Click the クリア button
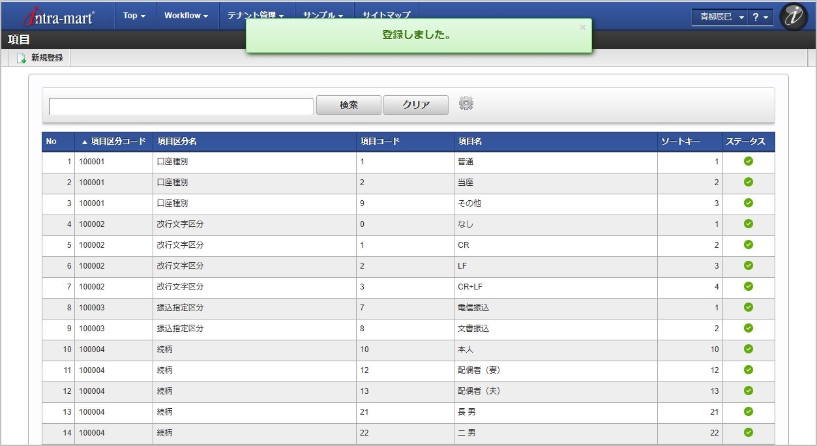Screen dimensions: 817x446 point(416,105)
